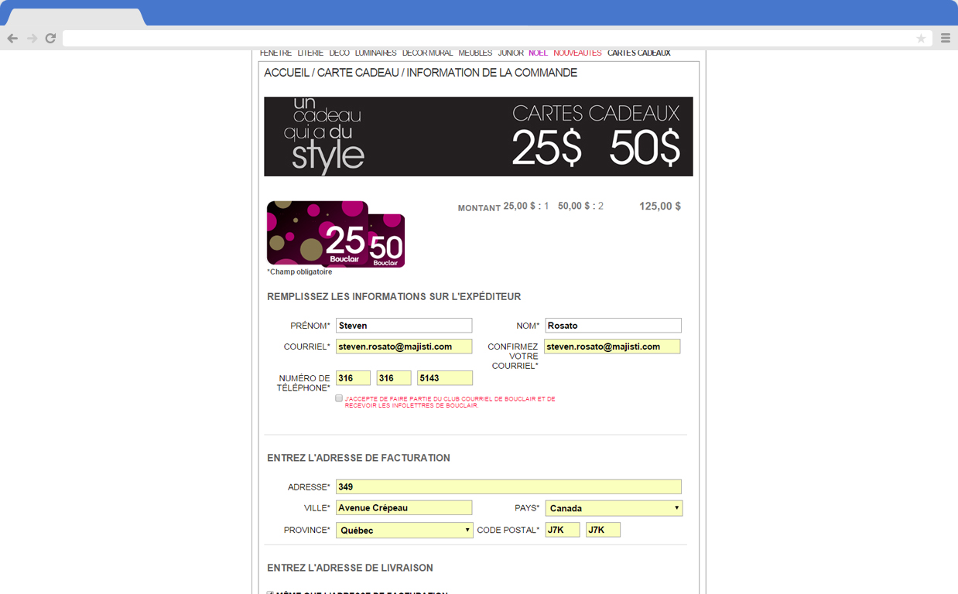958x594 pixels.
Task: Open the browser menu
Action: coord(946,37)
